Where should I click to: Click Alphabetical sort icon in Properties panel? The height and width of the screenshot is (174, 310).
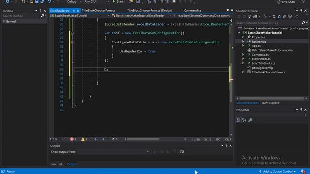[244, 120]
